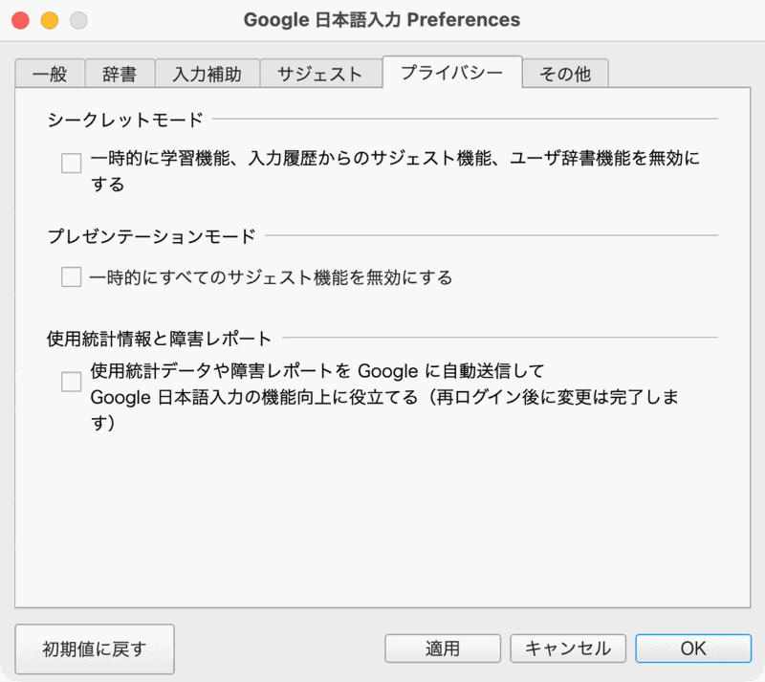Click the Google 日本語入力の機能向上 description text
The image size is (765, 682).
tap(384, 397)
